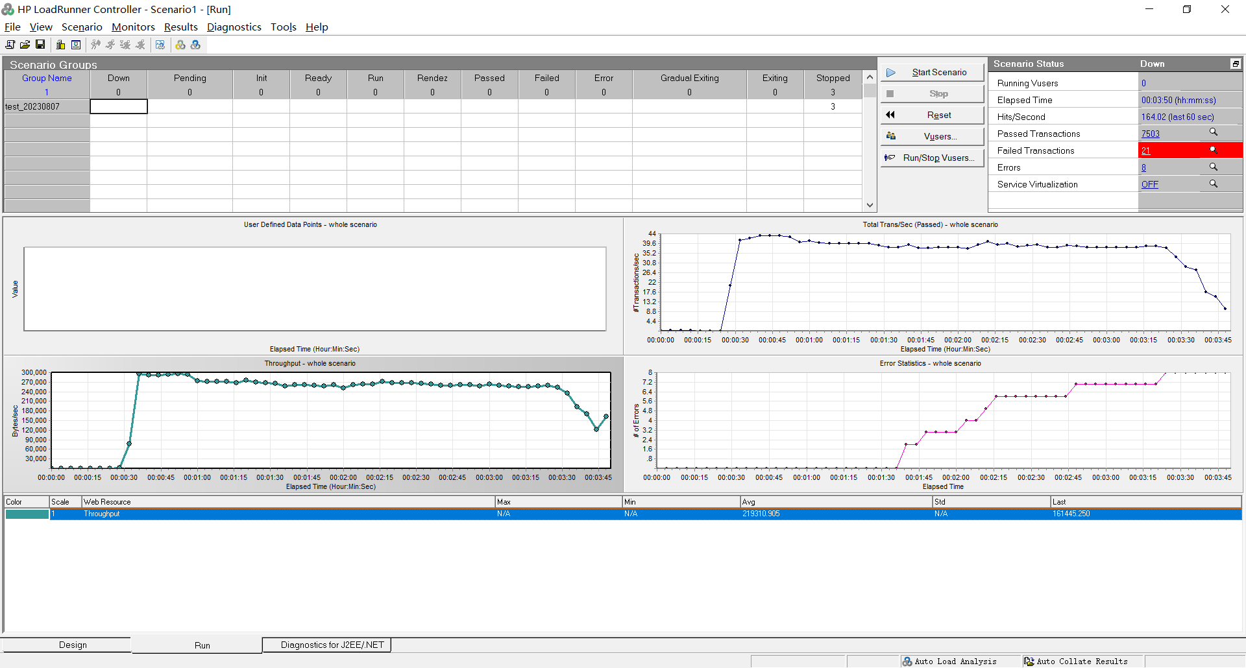This screenshot has height=668, width=1246.
Task: Click the Auto Collate Results status icon
Action: point(1029,662)
